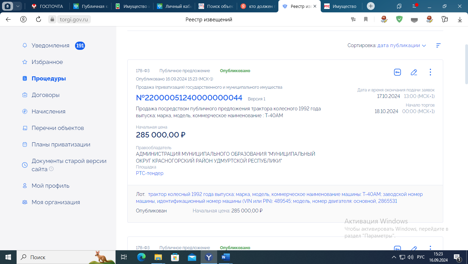
Task: Open Моя организация in the sidebar
Action: click(x=56, y=202)
